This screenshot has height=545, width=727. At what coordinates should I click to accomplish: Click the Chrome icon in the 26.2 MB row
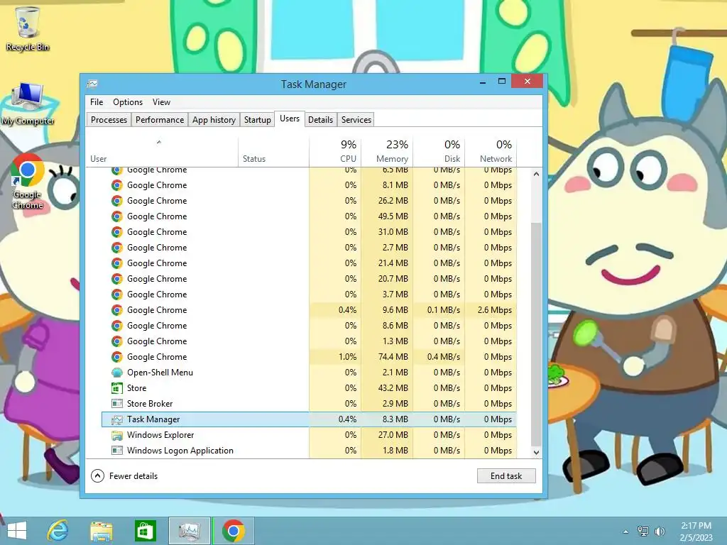point(117,201)
